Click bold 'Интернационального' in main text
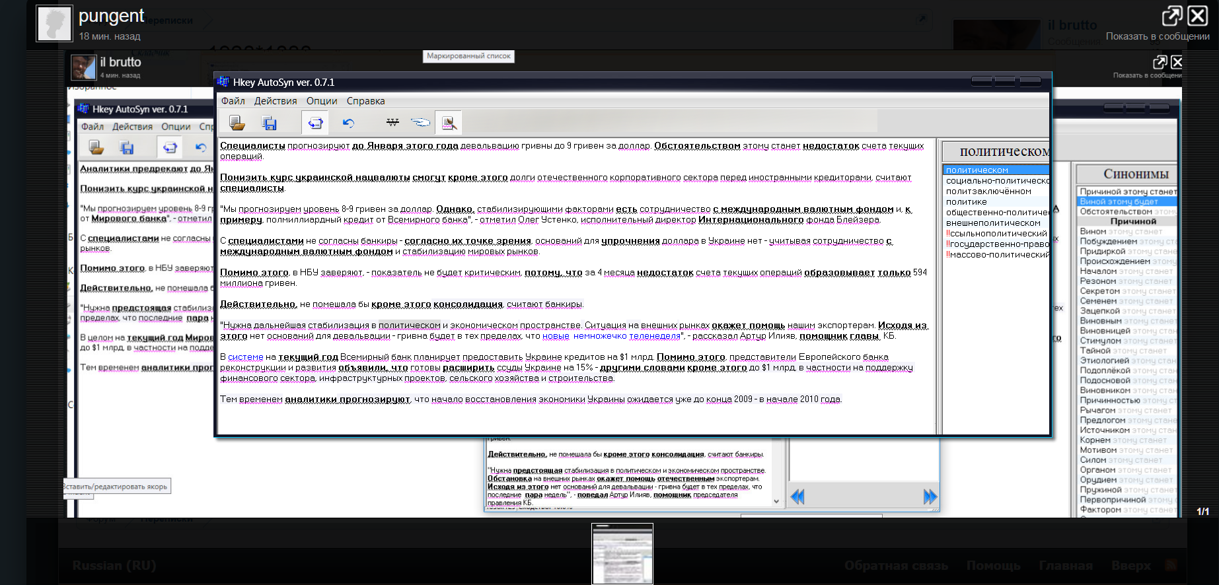The width and height of the screenshot is (1219, 585). pos(751,220)
